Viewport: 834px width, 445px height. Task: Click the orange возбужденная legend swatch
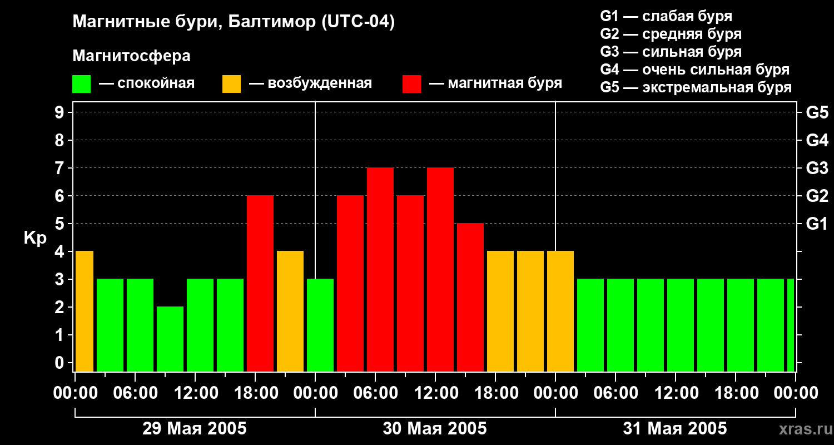[x=231, y=84]
